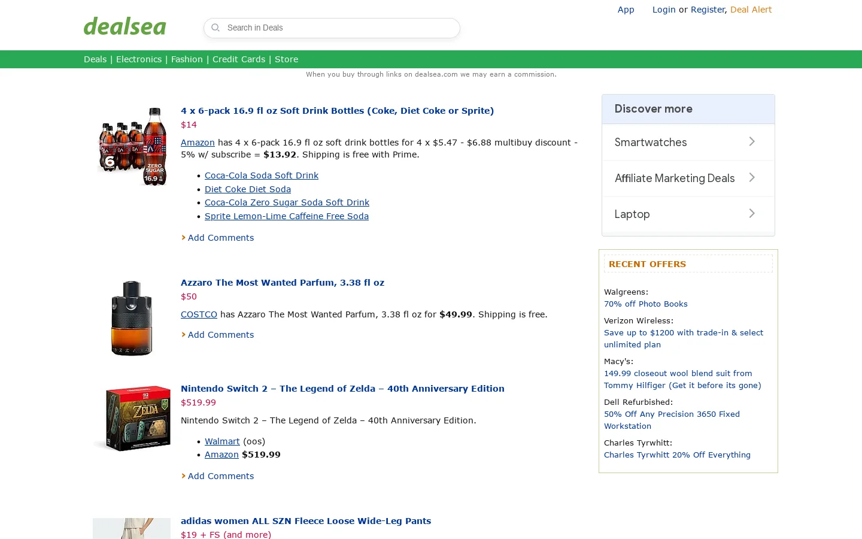Click the Coke bottles product thumbnail
The image size is (862, 539).
[132, 147]
